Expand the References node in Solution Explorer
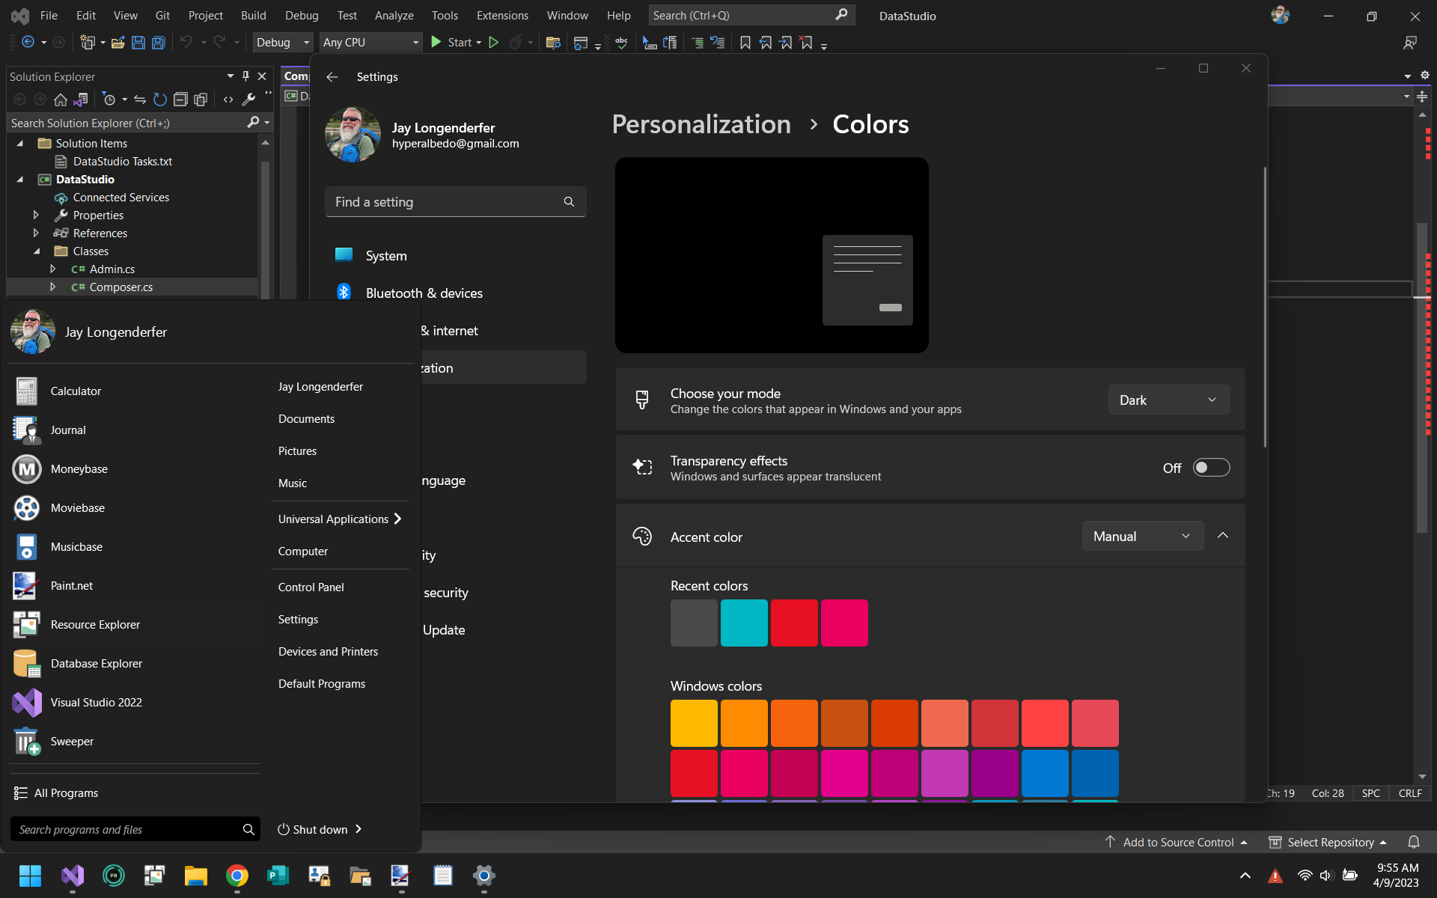The width and height of the screenshot is (1437, 898). coord(35,233)
